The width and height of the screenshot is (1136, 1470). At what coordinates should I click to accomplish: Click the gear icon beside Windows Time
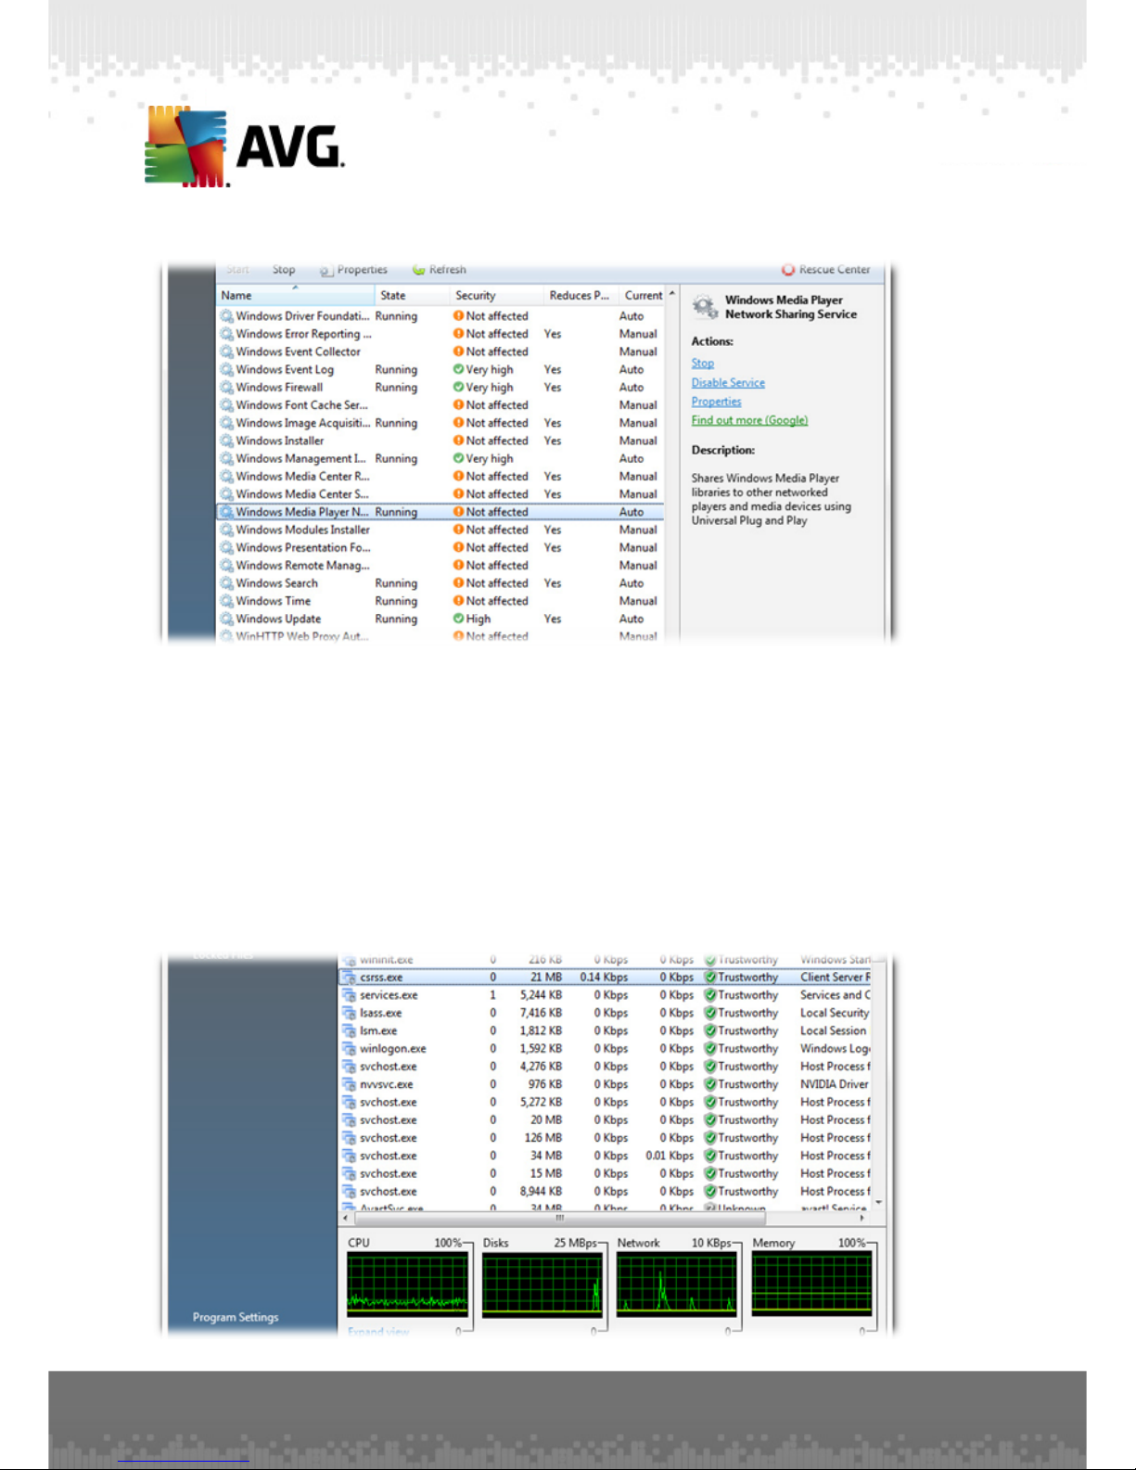coord(226,601)
